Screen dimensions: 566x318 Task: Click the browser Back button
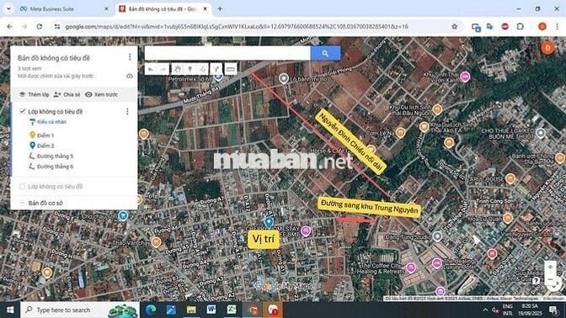[x=10, y=26]
